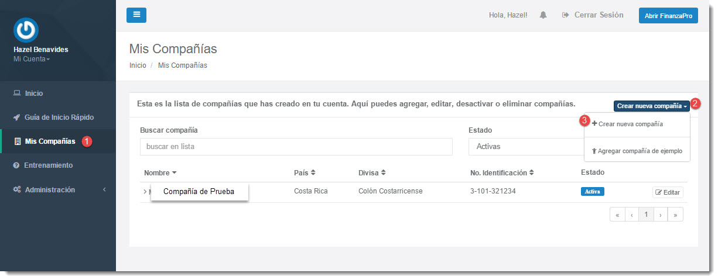This screenshot has width=718, height=280.
Task: Click the rocket icon for Guía
Action: 17,117
